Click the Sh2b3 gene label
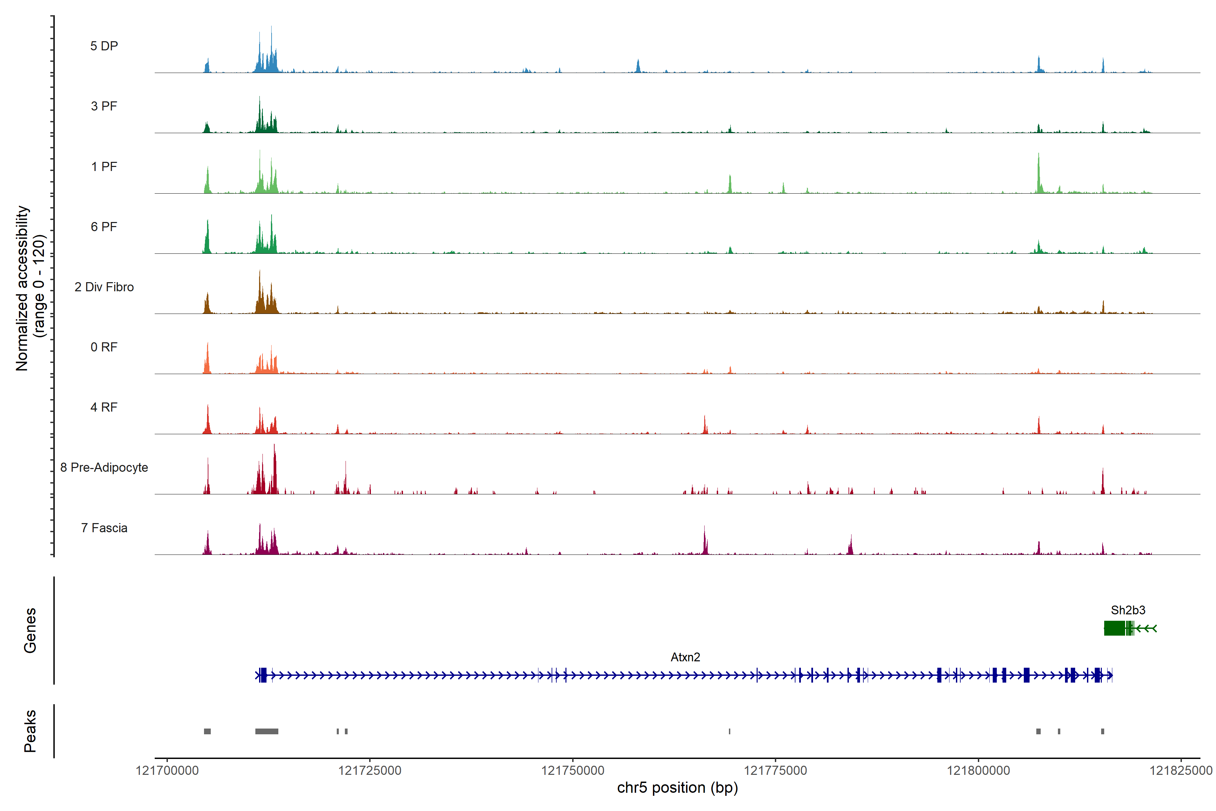This screenshot has width=1216, height=811. click(1128, 610)
